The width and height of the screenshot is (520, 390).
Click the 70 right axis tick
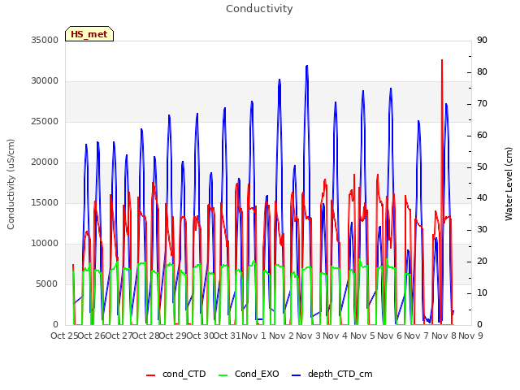click(482, 103)
